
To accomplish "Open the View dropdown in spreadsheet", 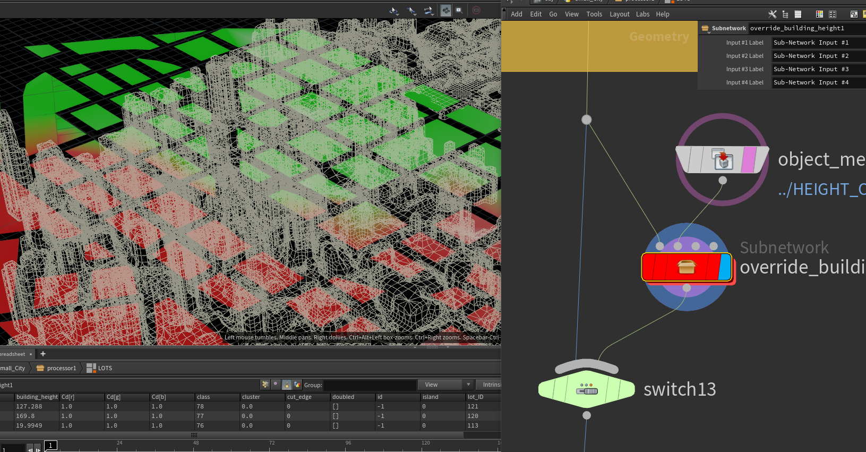I will point(445,385).
